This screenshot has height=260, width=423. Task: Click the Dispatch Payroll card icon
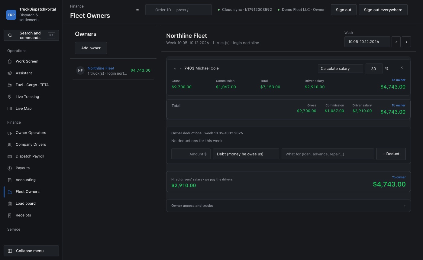(x=10, y=156)
